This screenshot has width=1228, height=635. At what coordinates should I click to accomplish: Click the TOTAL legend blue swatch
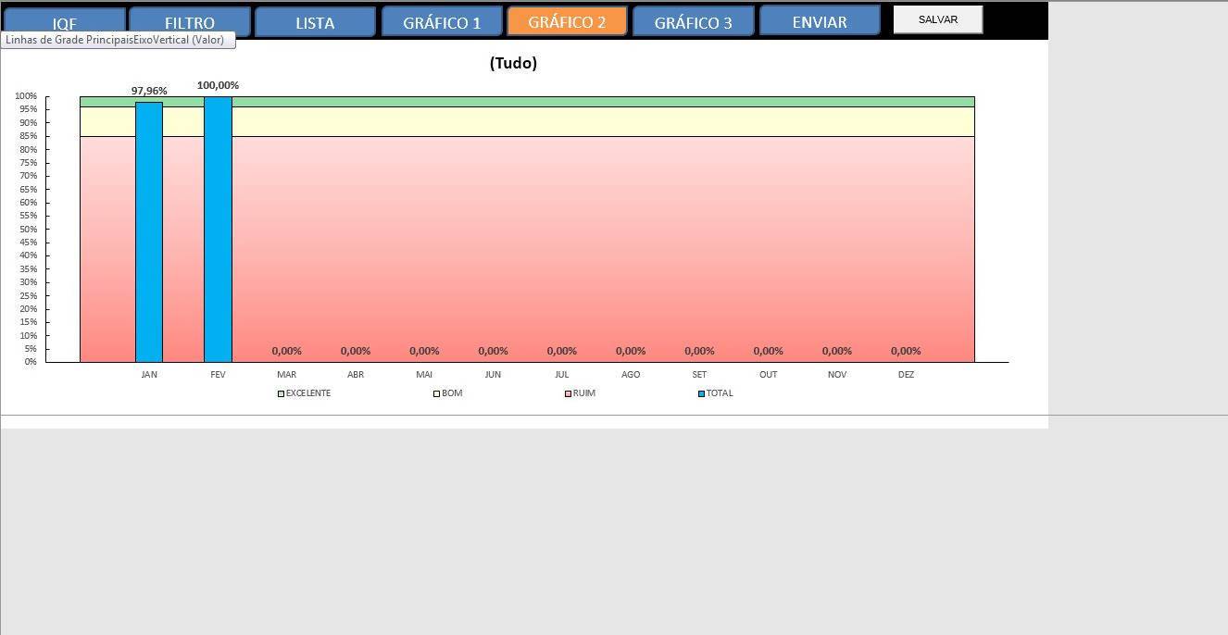coord(701,393)
